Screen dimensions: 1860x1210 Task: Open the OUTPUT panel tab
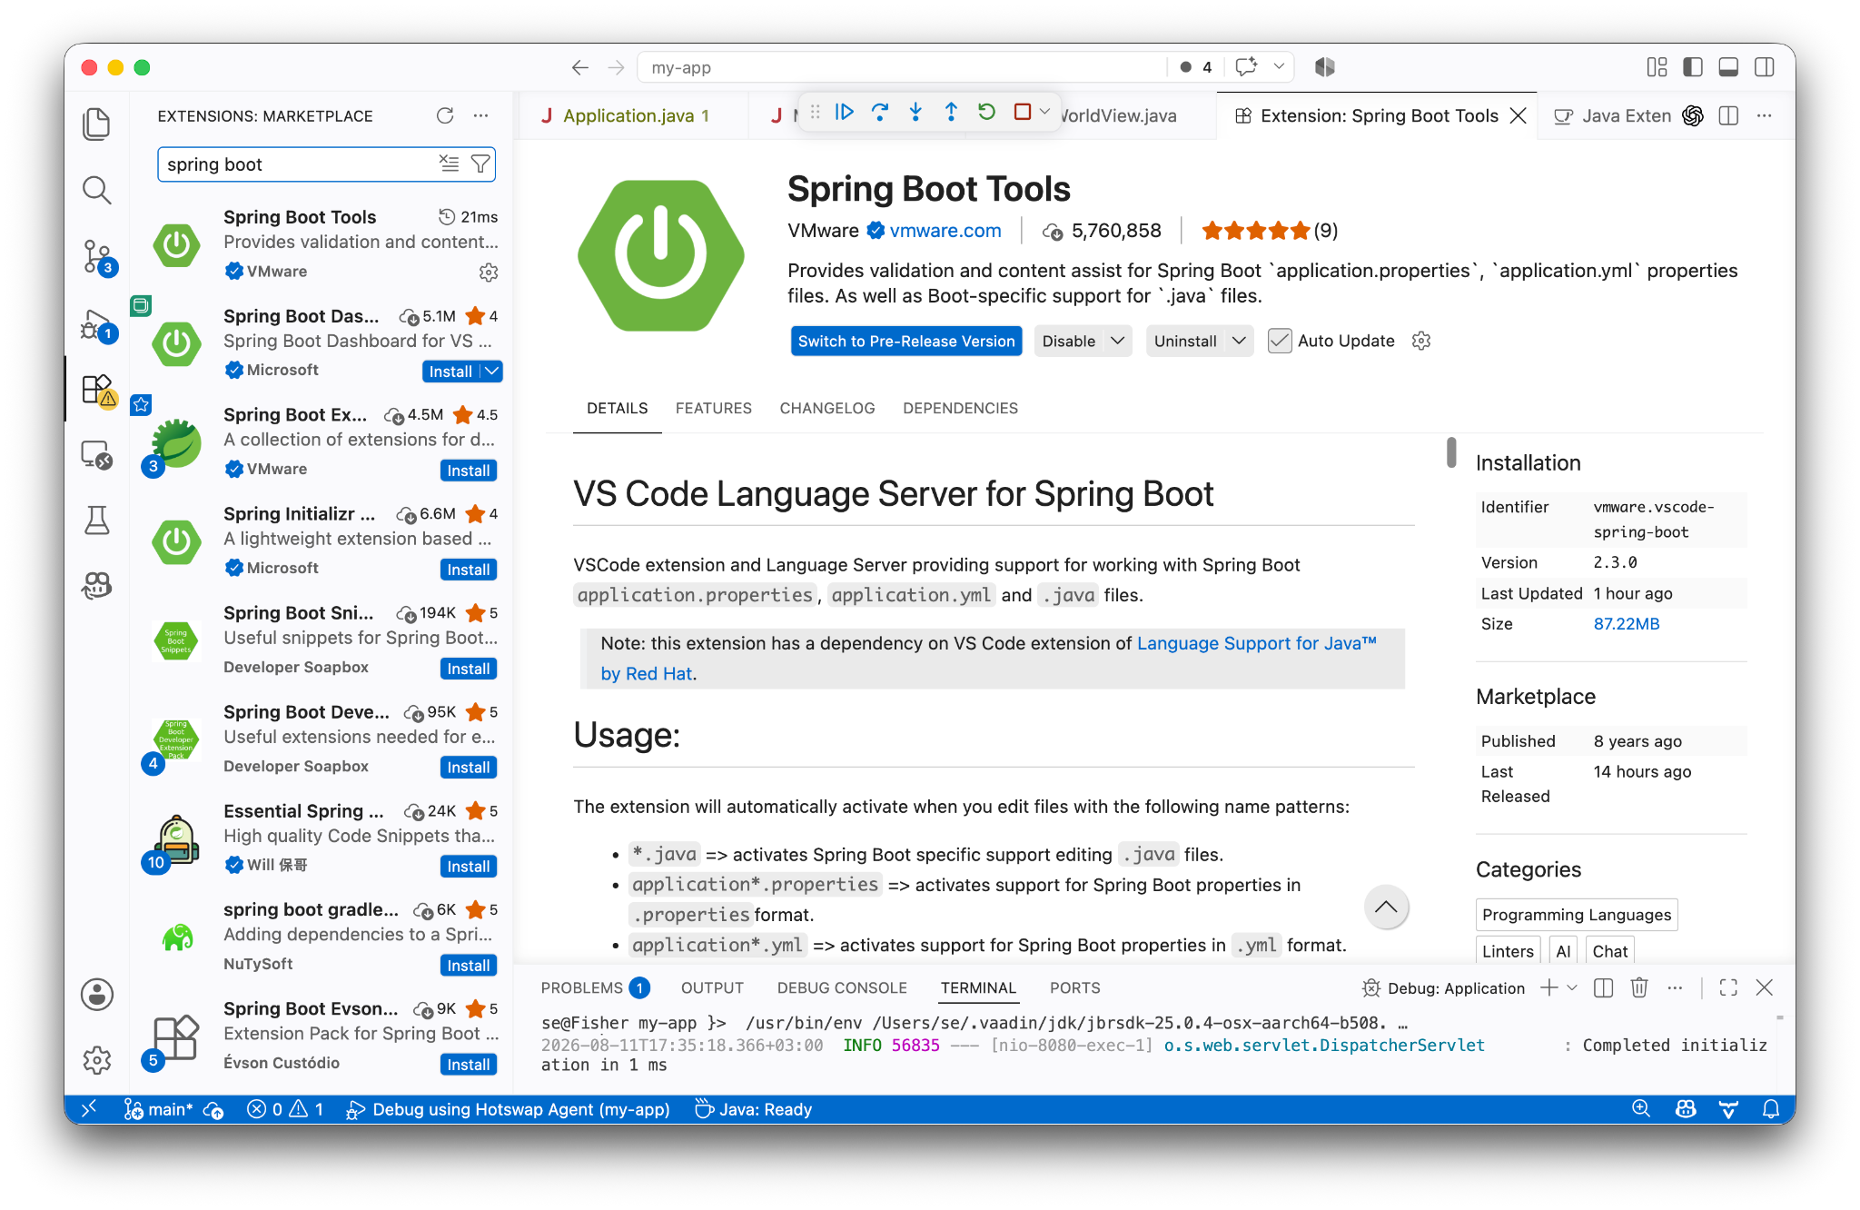712,987
